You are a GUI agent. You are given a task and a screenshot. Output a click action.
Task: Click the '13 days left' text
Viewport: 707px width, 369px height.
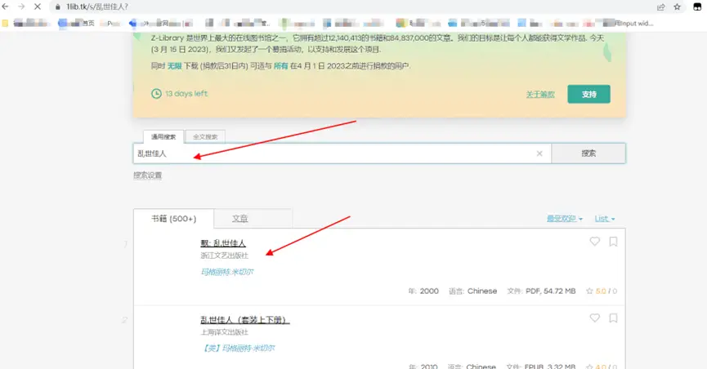[x=186, y=94]
